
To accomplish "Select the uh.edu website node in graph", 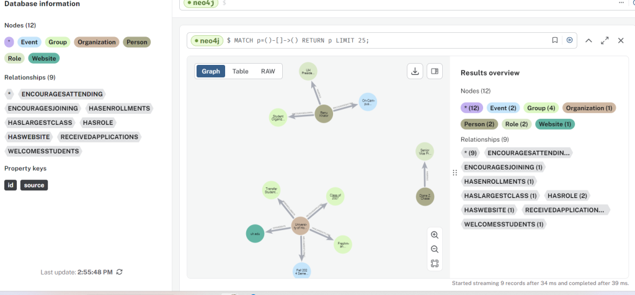I will [x=255, y=234].
